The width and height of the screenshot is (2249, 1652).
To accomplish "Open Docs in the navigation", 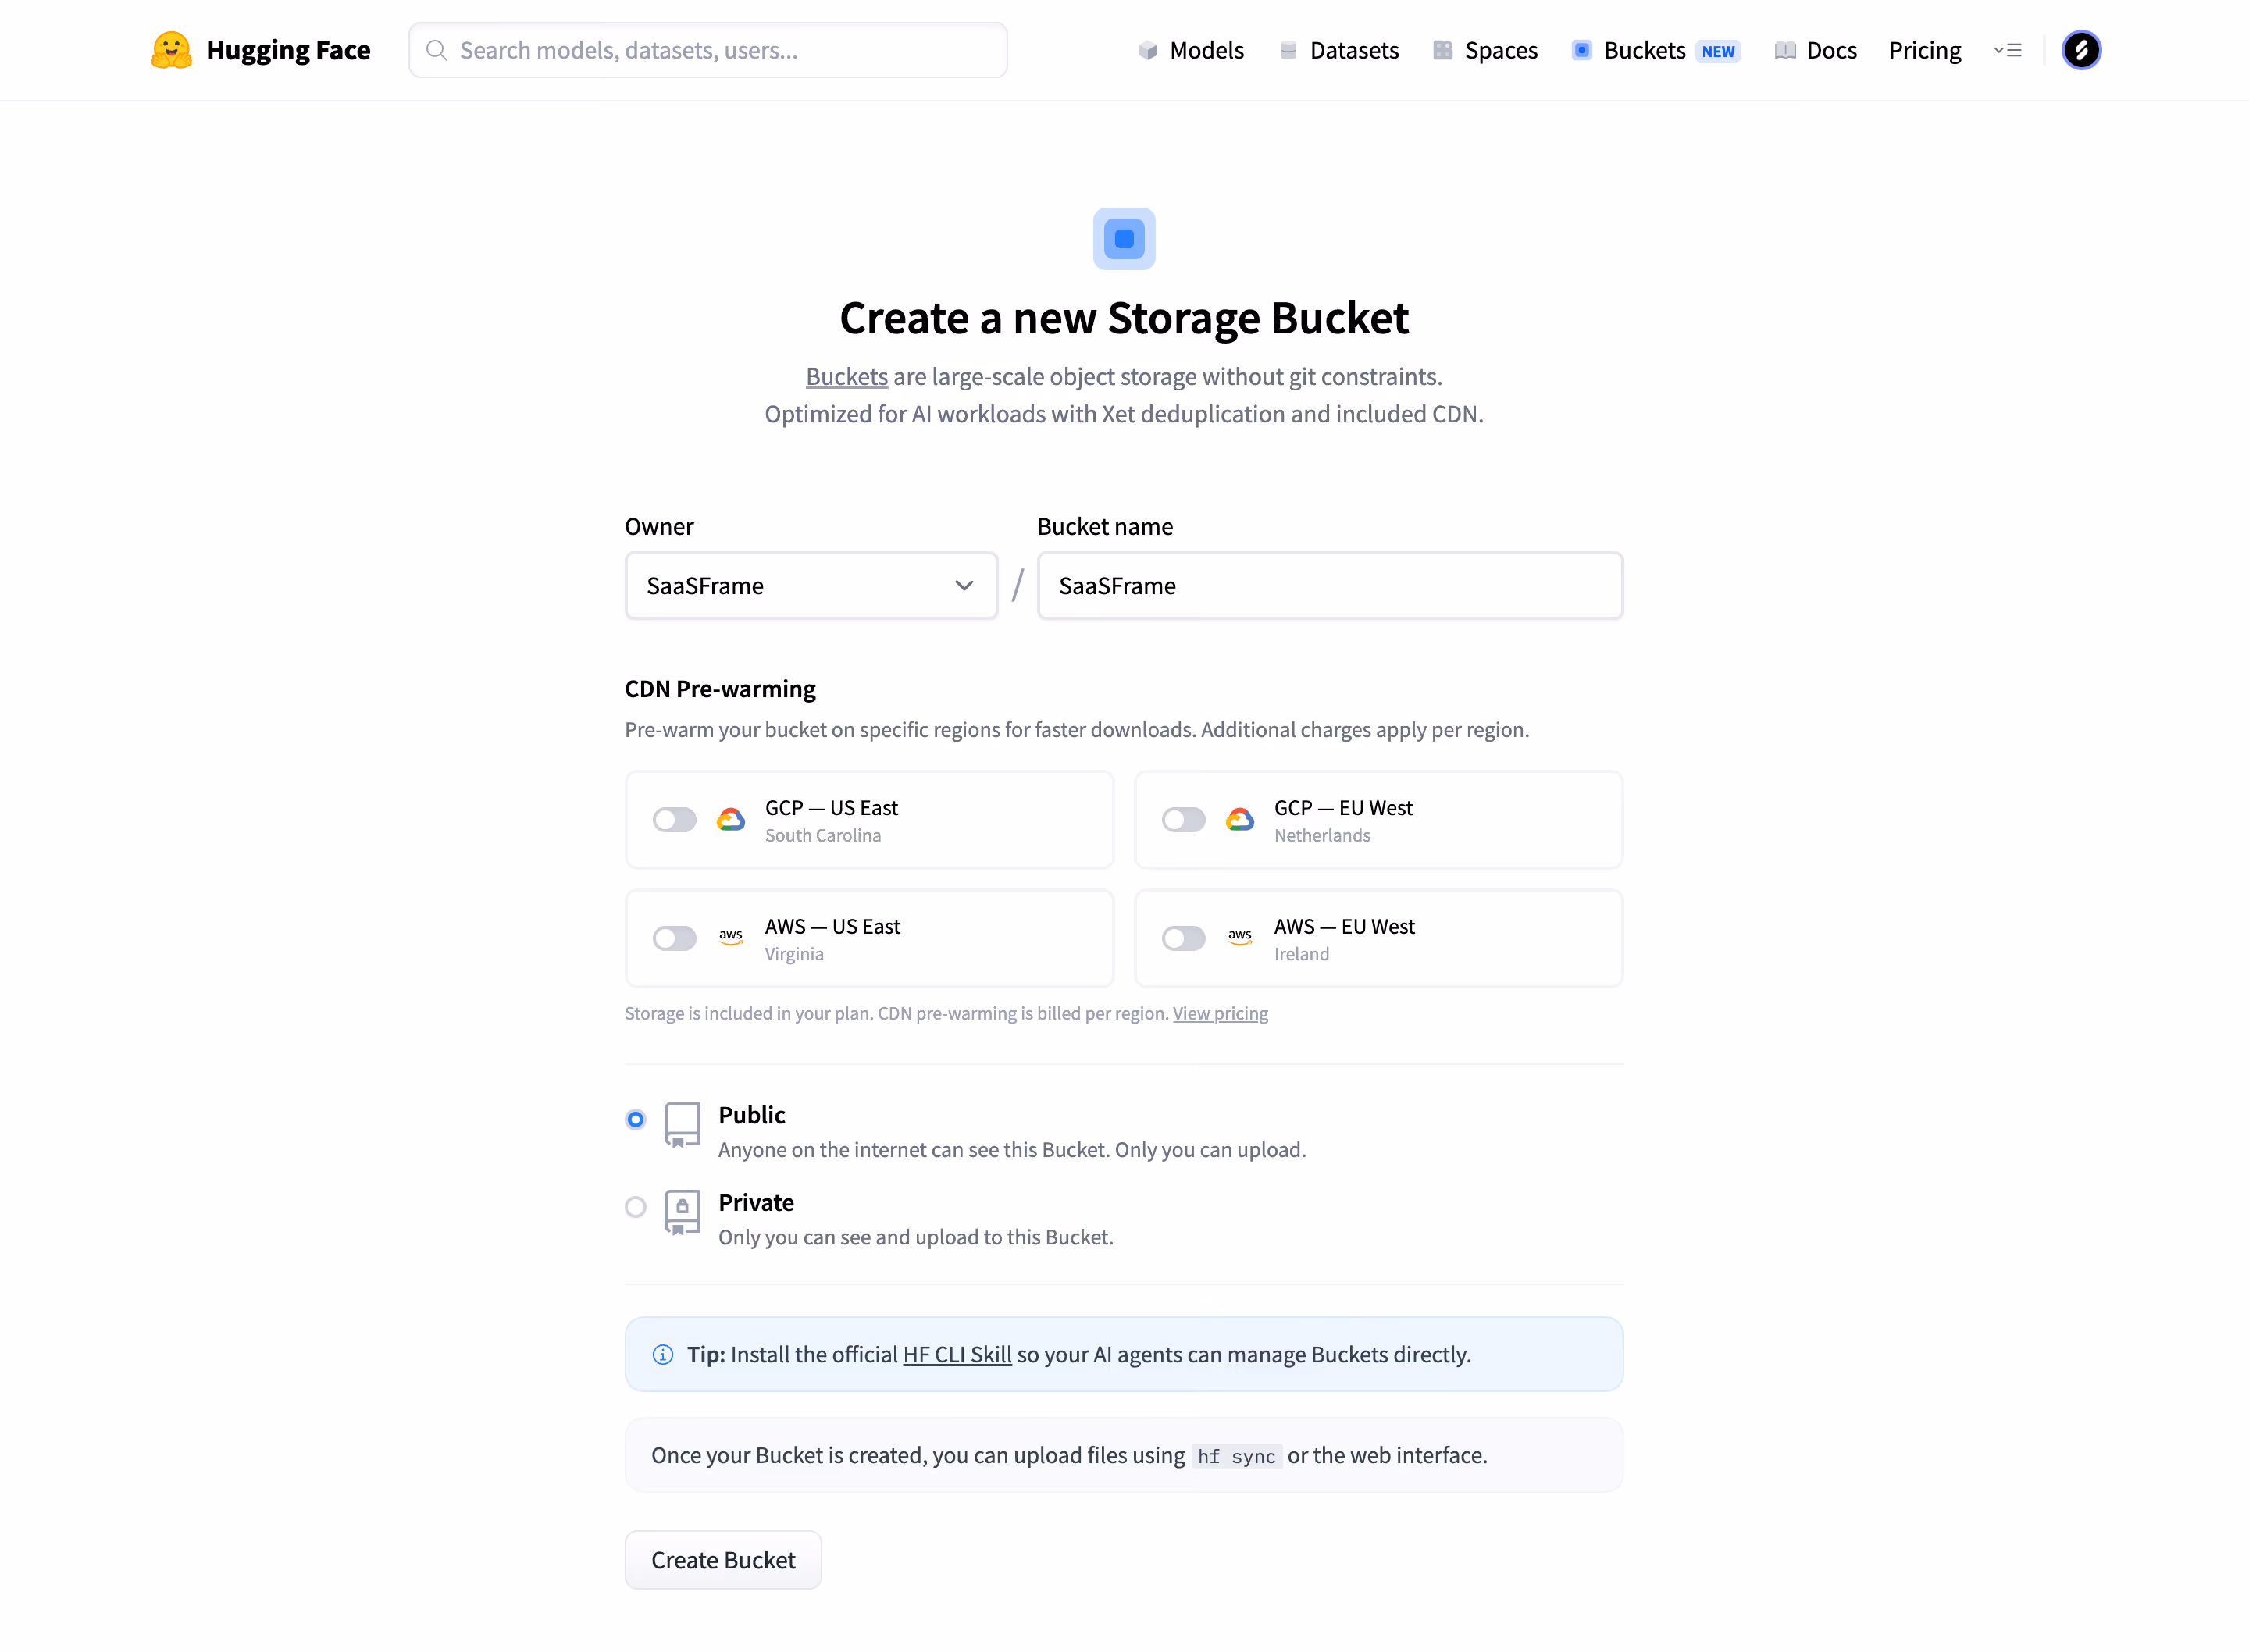I will point(1816,50).
